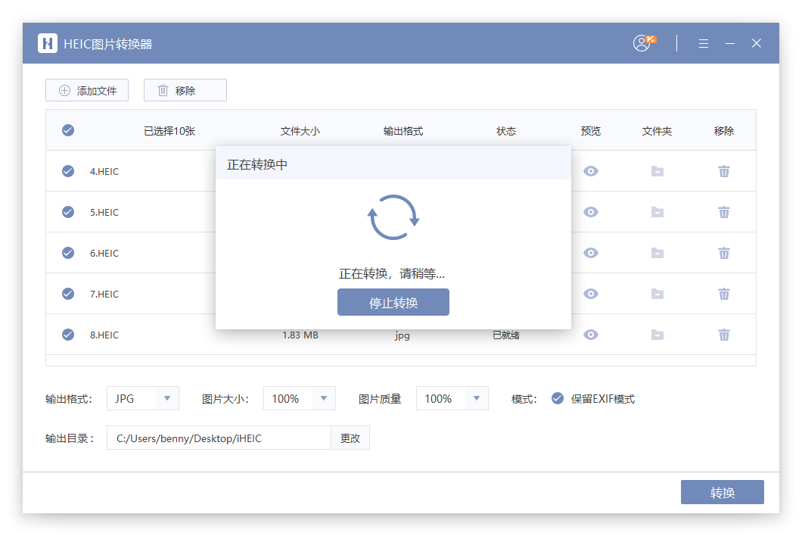Disable the 保留EXIF模式 checkbox
Image resolution: width=802 pixels, height=536 pixels.
(558, 398)
